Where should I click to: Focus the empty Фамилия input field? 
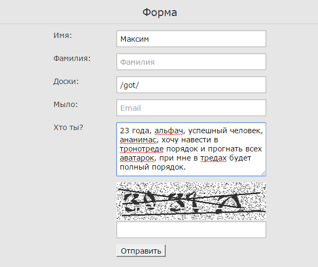pos(191,62)
